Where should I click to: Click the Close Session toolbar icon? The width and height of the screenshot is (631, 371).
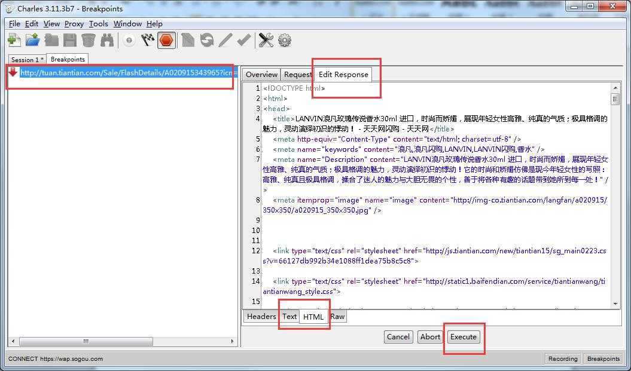coord(51,40)
